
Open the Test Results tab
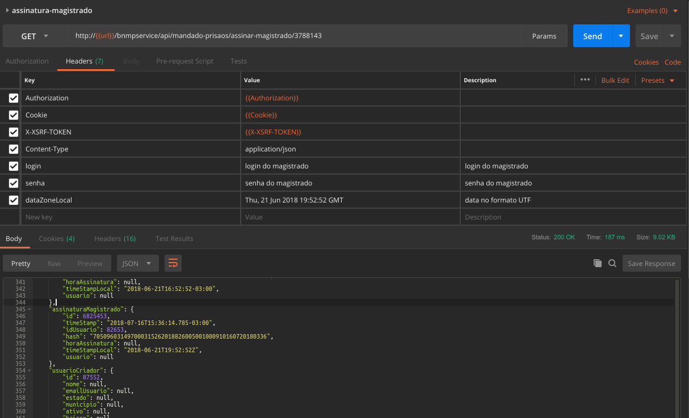[x=174, y=239]
